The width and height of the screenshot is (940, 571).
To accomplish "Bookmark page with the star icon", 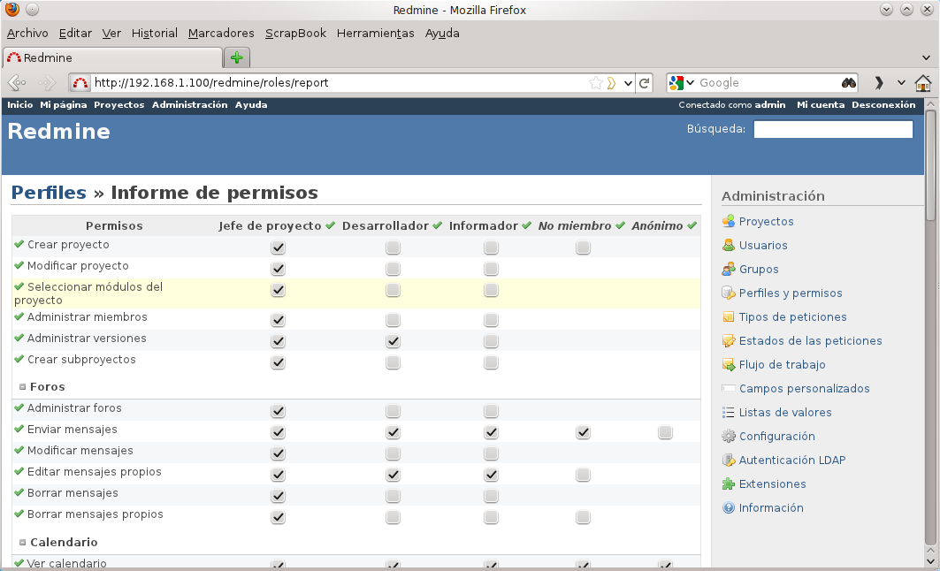I will [595, 83].
